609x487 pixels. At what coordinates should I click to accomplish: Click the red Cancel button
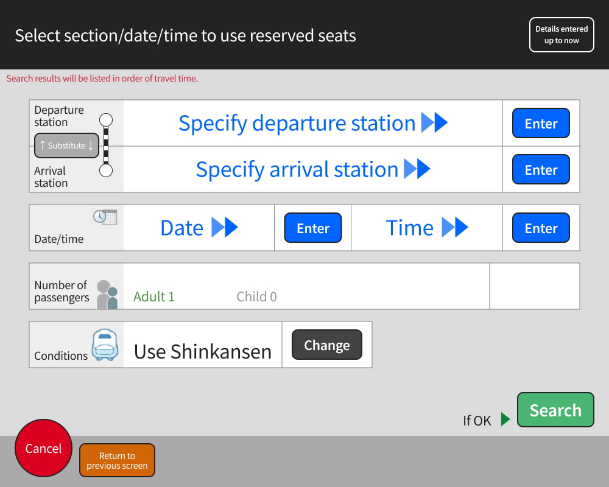43,448
